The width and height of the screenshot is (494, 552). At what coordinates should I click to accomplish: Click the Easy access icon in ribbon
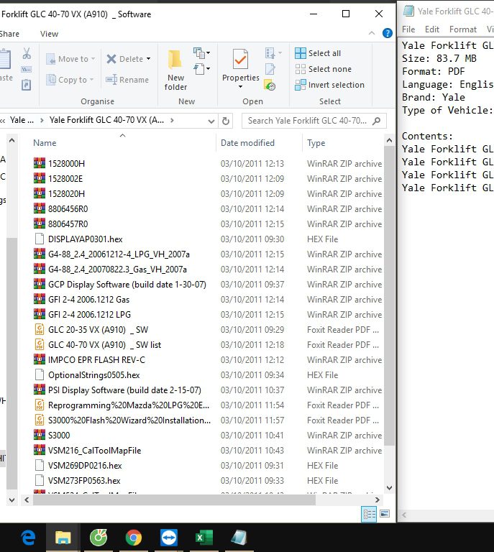(202, 69)
